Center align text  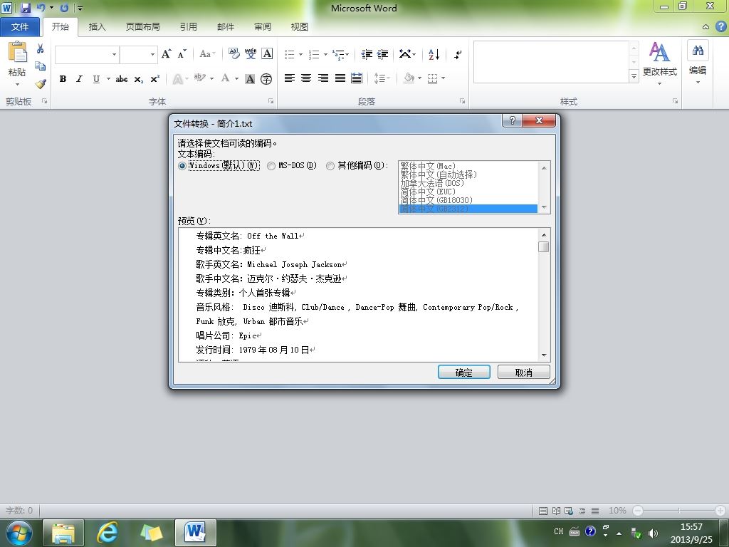[x=306, y=78]
